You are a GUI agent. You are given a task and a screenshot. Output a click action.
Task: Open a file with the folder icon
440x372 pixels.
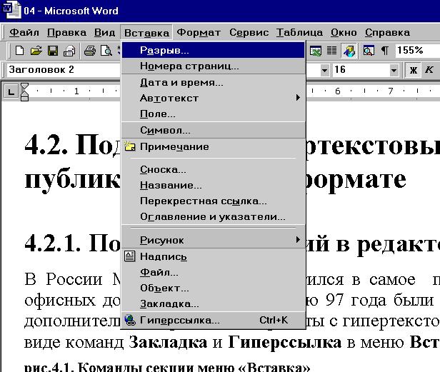pyautogui.click(x=36, y=51)
